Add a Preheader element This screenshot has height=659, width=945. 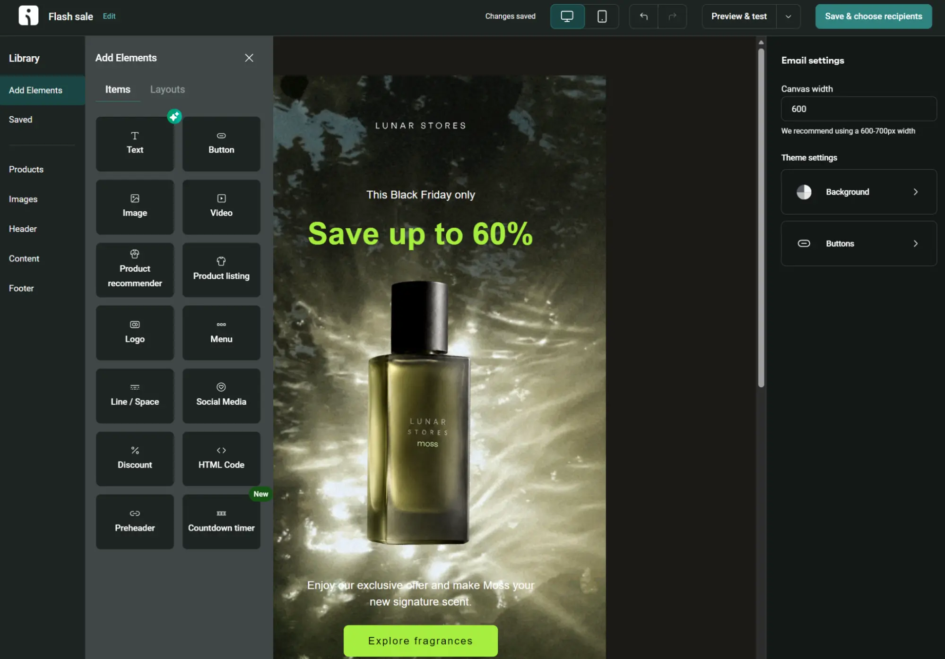pyautogui.click(x=135, y=522)
